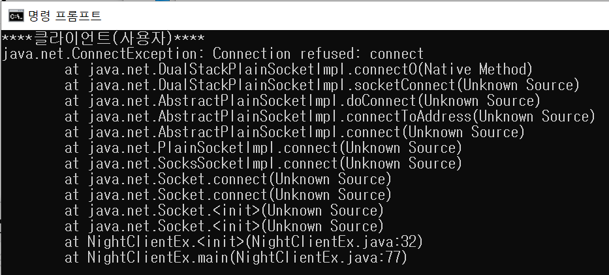Select the 클라이언트(사용자) header line
Screen dimensions: 609x275
103,38
